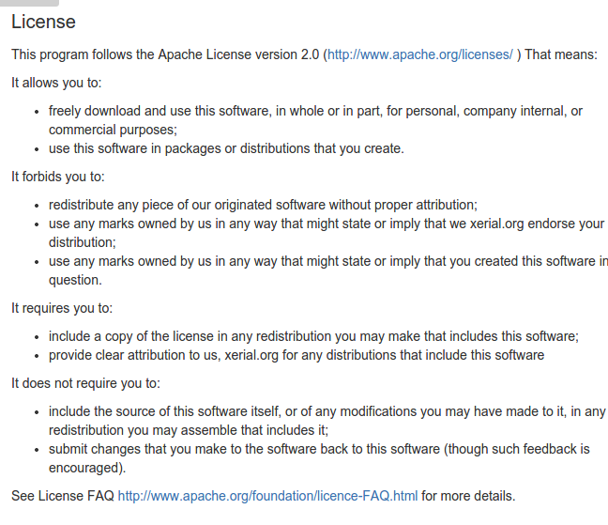Click the 'It requires you to:' paragraph

coord(62,308)
